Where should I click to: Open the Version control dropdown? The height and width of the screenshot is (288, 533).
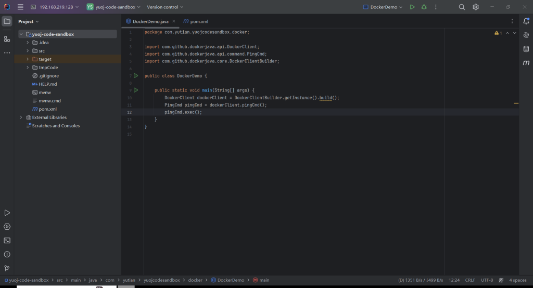165,7
